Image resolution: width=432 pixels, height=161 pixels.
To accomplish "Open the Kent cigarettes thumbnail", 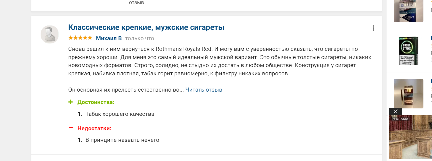I will pos(409,11).
